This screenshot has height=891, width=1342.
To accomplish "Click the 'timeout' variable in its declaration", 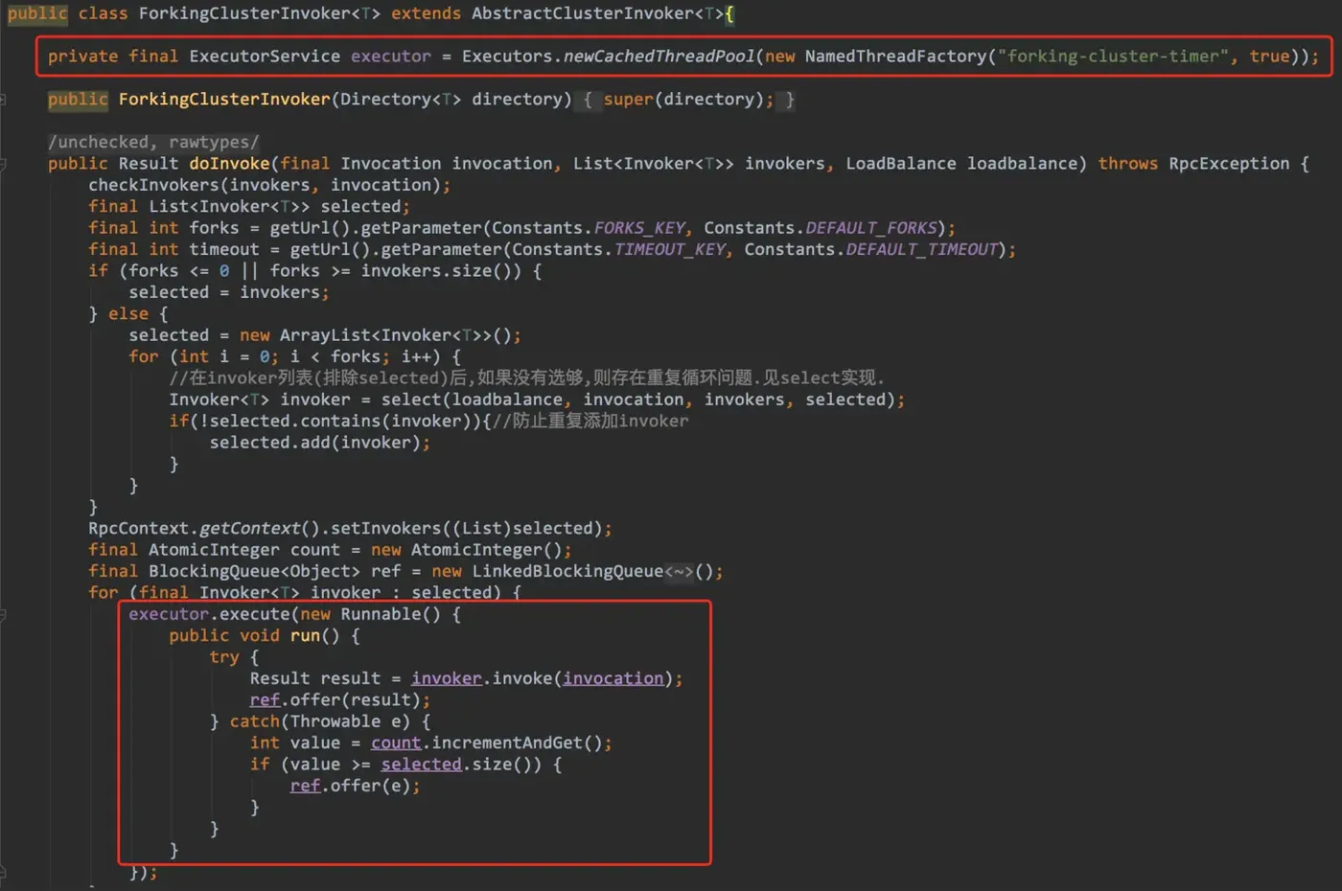I will tap(224, 250).
